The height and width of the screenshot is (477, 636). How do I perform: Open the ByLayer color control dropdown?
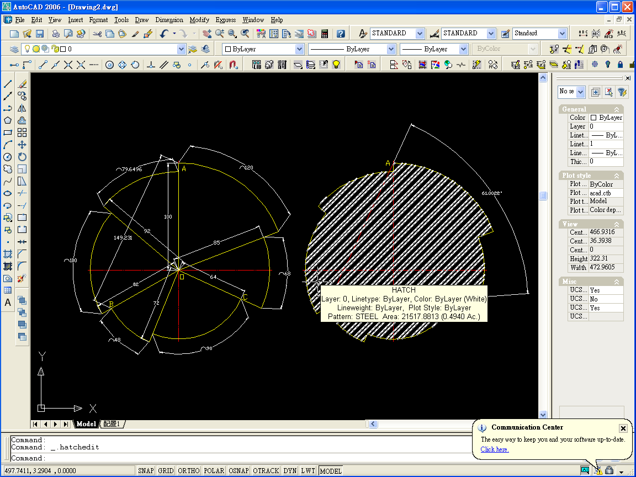(299, 49)
